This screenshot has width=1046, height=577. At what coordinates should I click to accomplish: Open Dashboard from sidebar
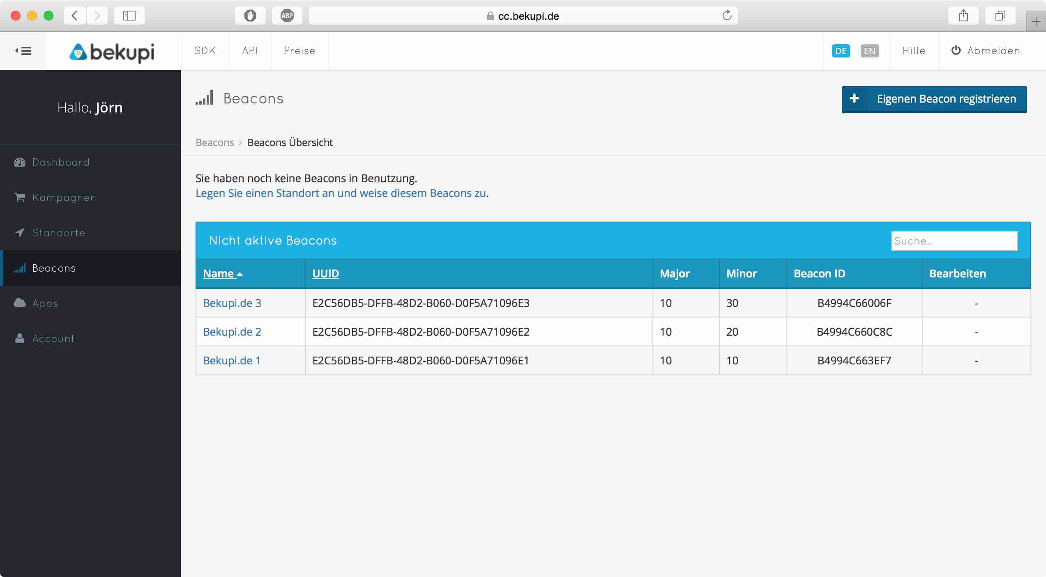tap(60, 163)
